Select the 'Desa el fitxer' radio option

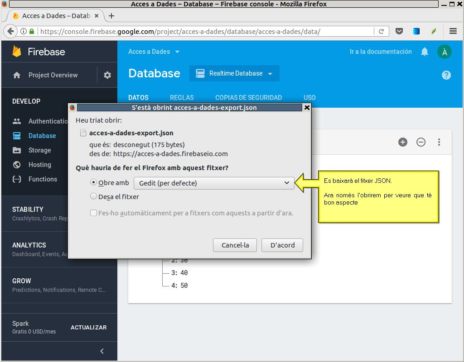click(x=93, y=196)
